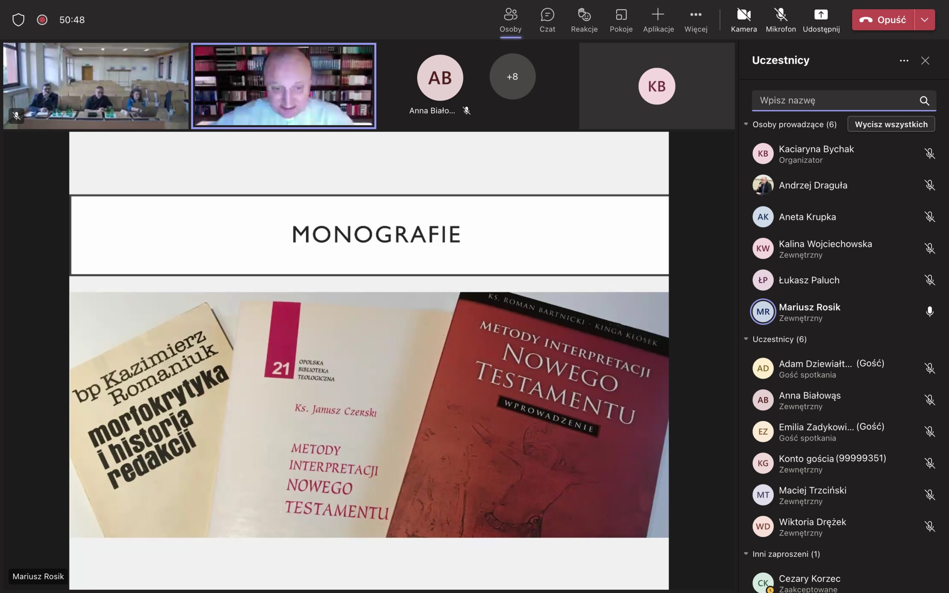Image resolution: width=949 pixels, height=593 pixels.
Task: Open the Czat chat panel
Action: tap(547, 20)
